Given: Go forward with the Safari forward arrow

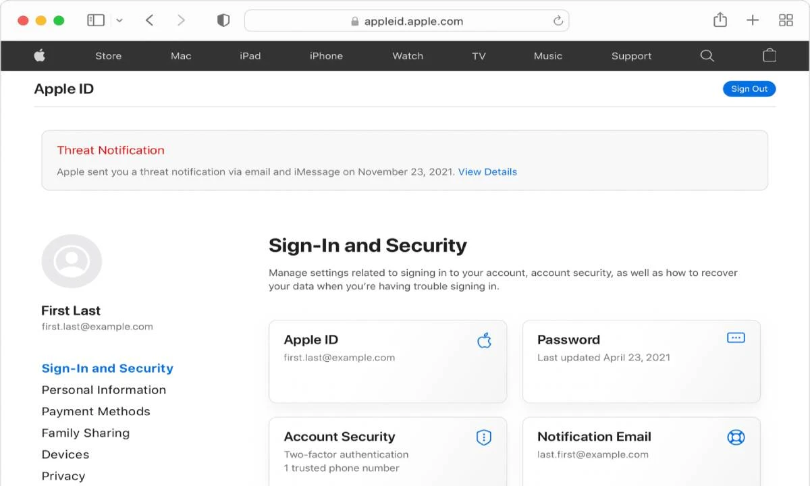Looking at the screenshot, I should (181, 20).
